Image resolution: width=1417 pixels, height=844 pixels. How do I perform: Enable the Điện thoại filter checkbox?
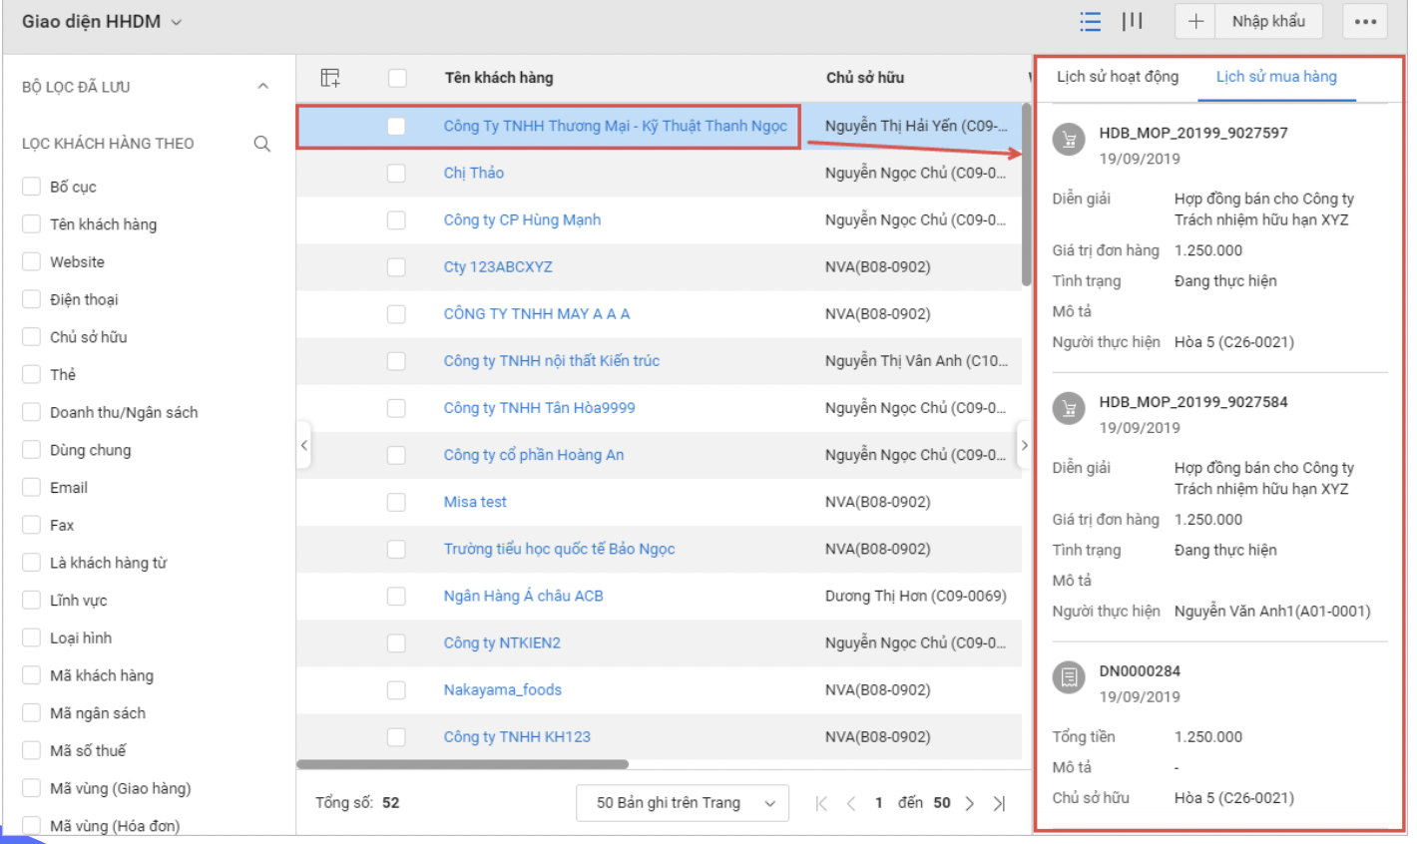pos(32,299)
